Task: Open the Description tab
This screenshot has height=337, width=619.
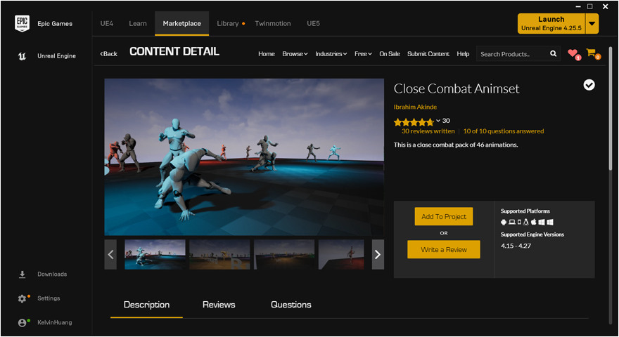Action: click(x=146, y=305)
